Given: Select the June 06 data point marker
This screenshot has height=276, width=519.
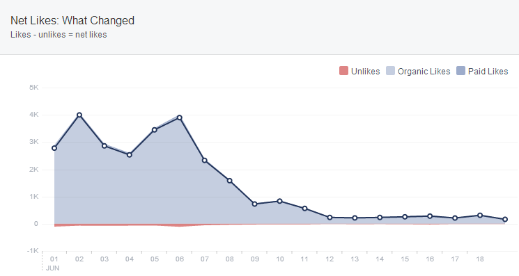Looking at the screenshot, I should point(180,117).
